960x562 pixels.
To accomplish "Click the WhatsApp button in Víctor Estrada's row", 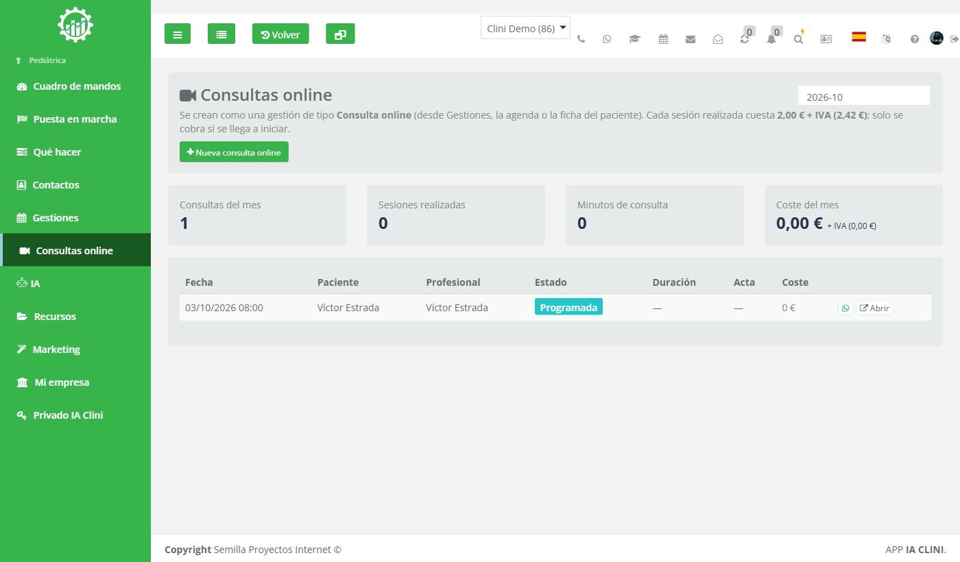I will pyautogui.click(x=845, y=308).
